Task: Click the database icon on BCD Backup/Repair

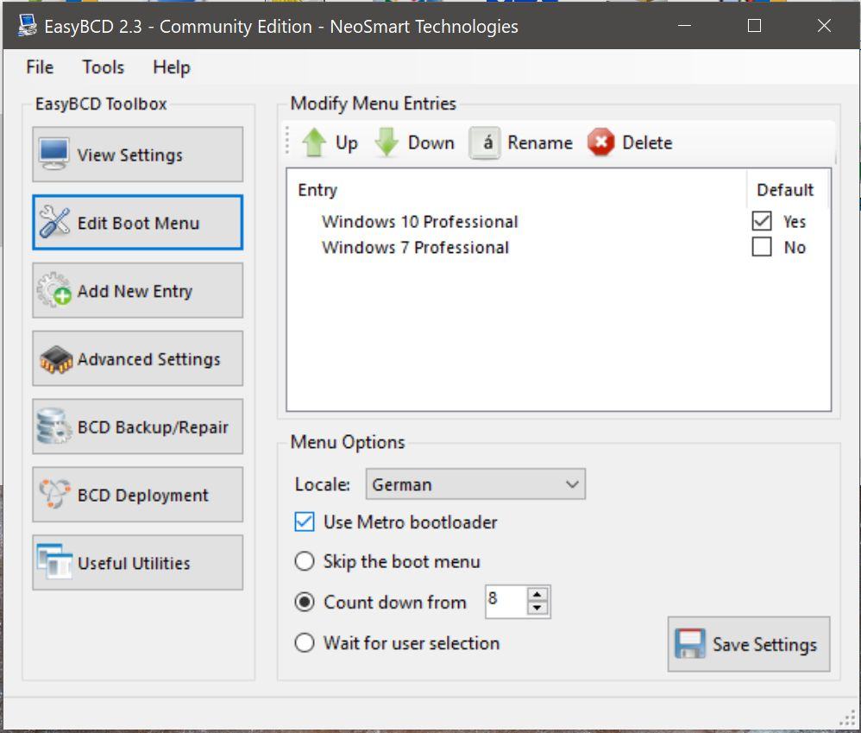Action: tap(53, 427)
